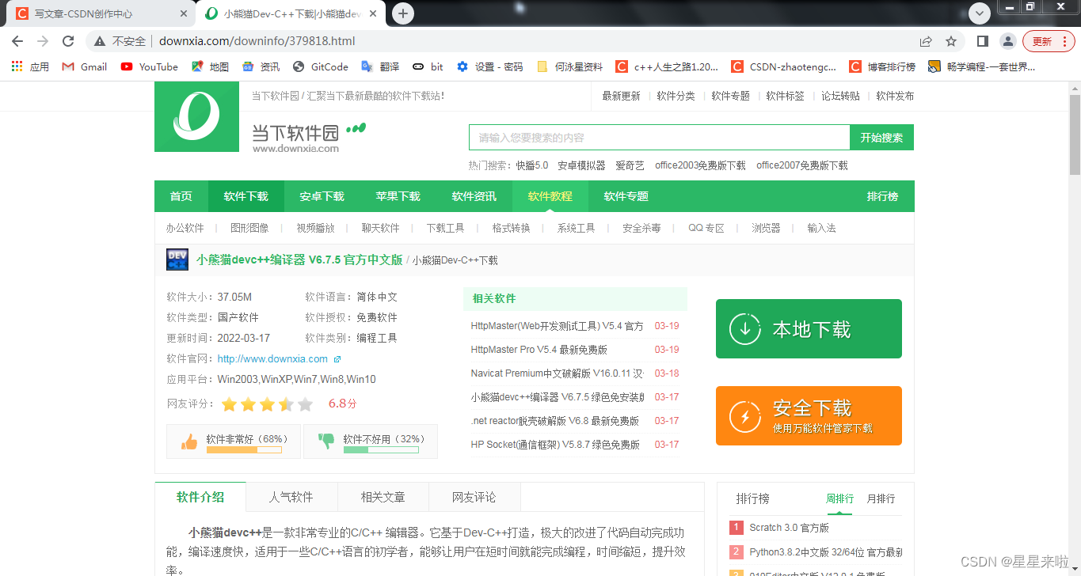Open the tab list dropdown chevron

tap(980, 13)
